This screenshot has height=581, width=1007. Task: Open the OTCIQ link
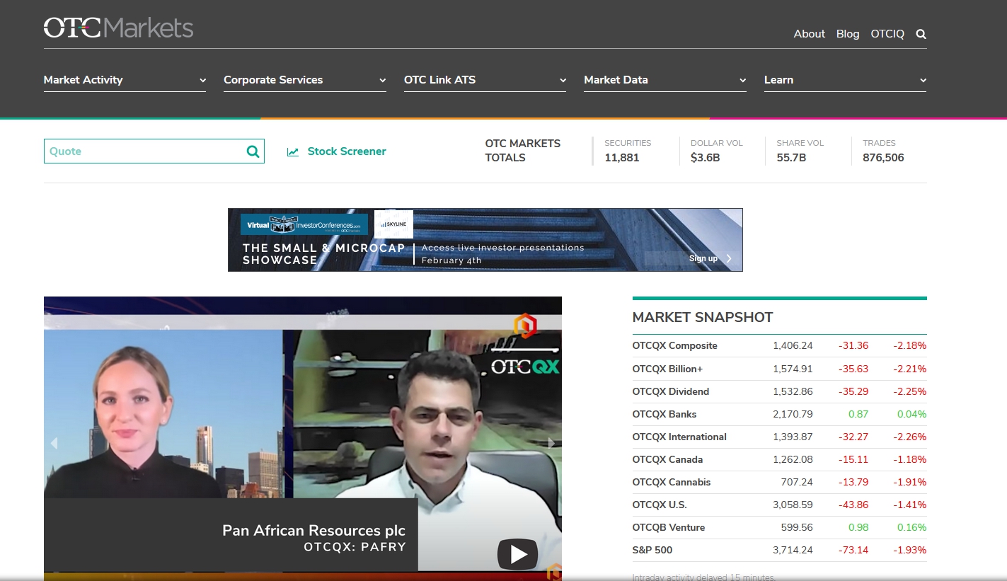[887, 34]
